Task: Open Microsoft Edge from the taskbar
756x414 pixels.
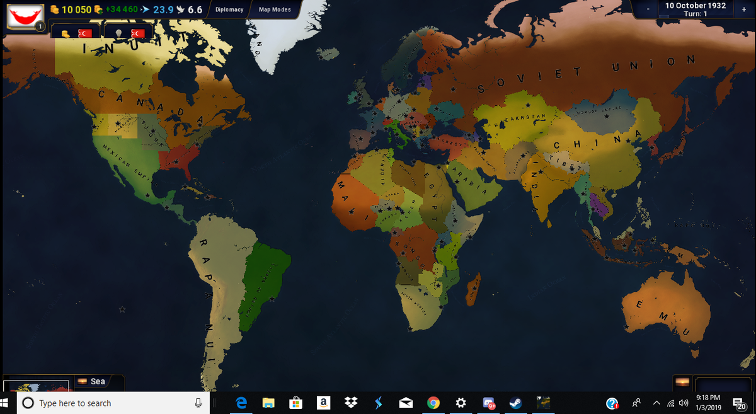Action: click(x=241, y=403)
